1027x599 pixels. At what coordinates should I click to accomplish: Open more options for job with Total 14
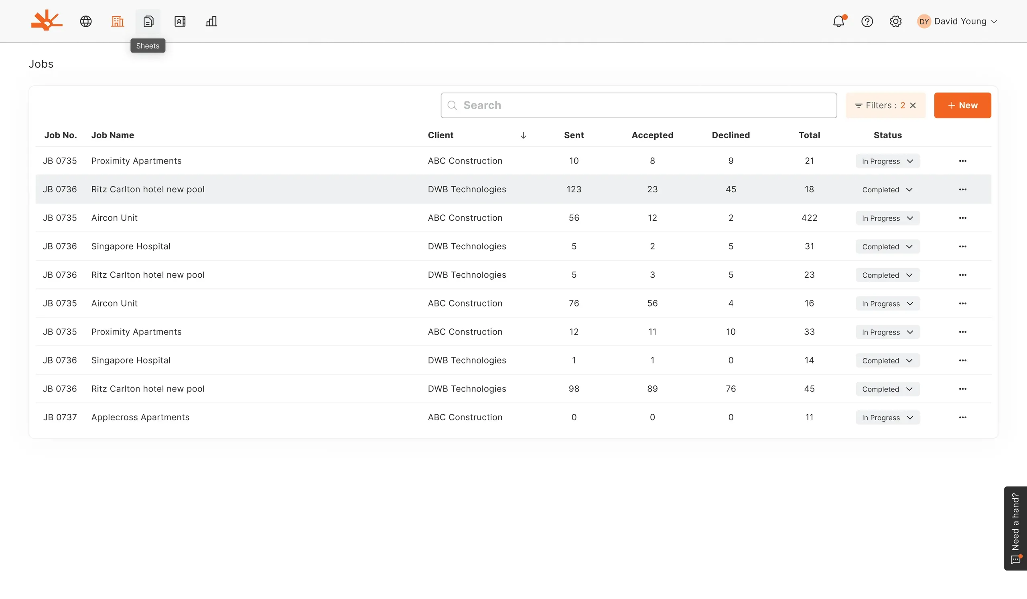coord(962,360)
